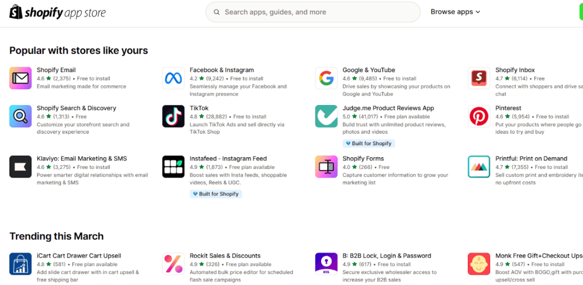
Task: Focus the Search apps, guides, and more field
Action: pyautogui.click(x=313, y=12)
